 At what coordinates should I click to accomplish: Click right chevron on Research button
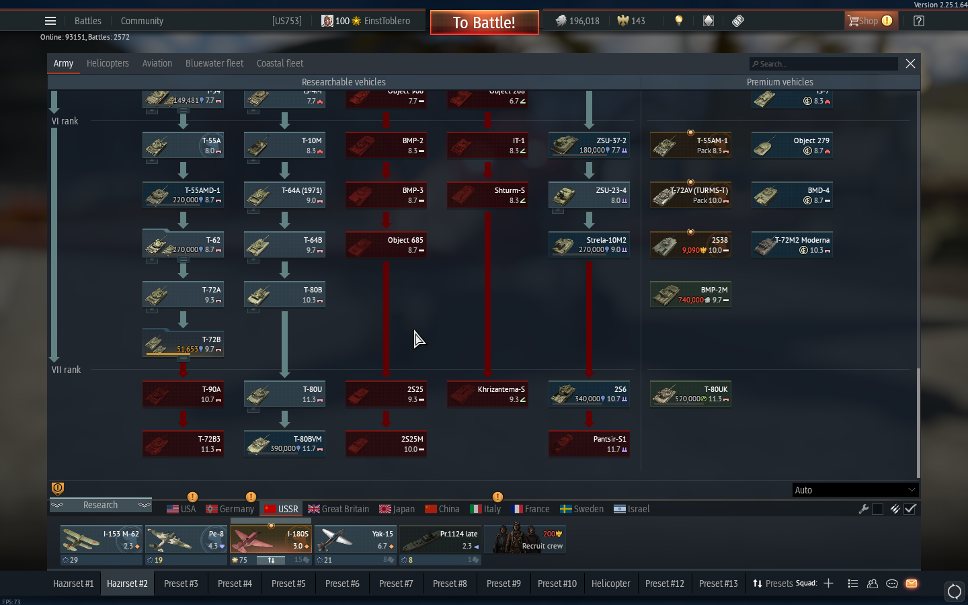tap(144, 505)
